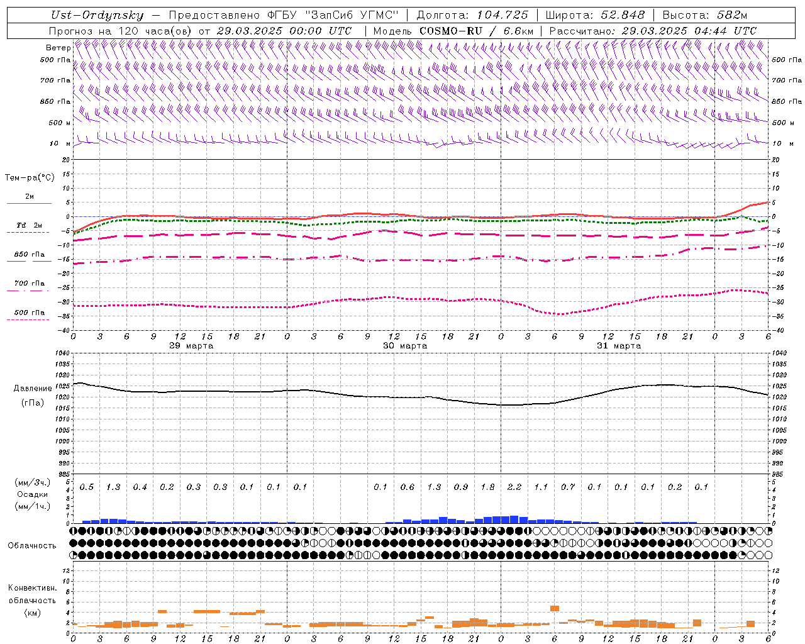805x644 pixels.
Task: Select the longitude value Долгота: 104.725
Action: click(x=472, y=16)
